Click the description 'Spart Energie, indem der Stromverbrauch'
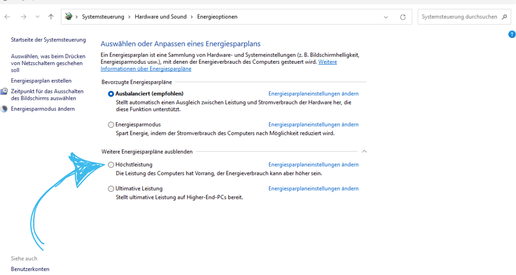 tap(225, 134)
